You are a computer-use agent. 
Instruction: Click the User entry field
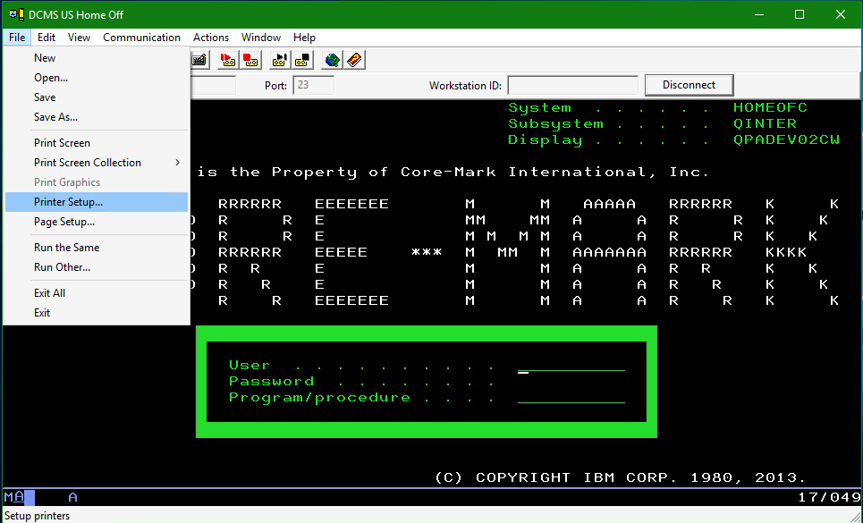(x=571, y=366)
